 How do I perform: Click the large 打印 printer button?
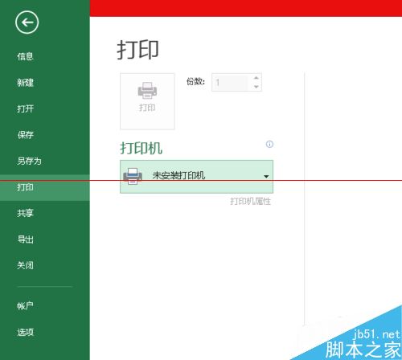point(147,101)
